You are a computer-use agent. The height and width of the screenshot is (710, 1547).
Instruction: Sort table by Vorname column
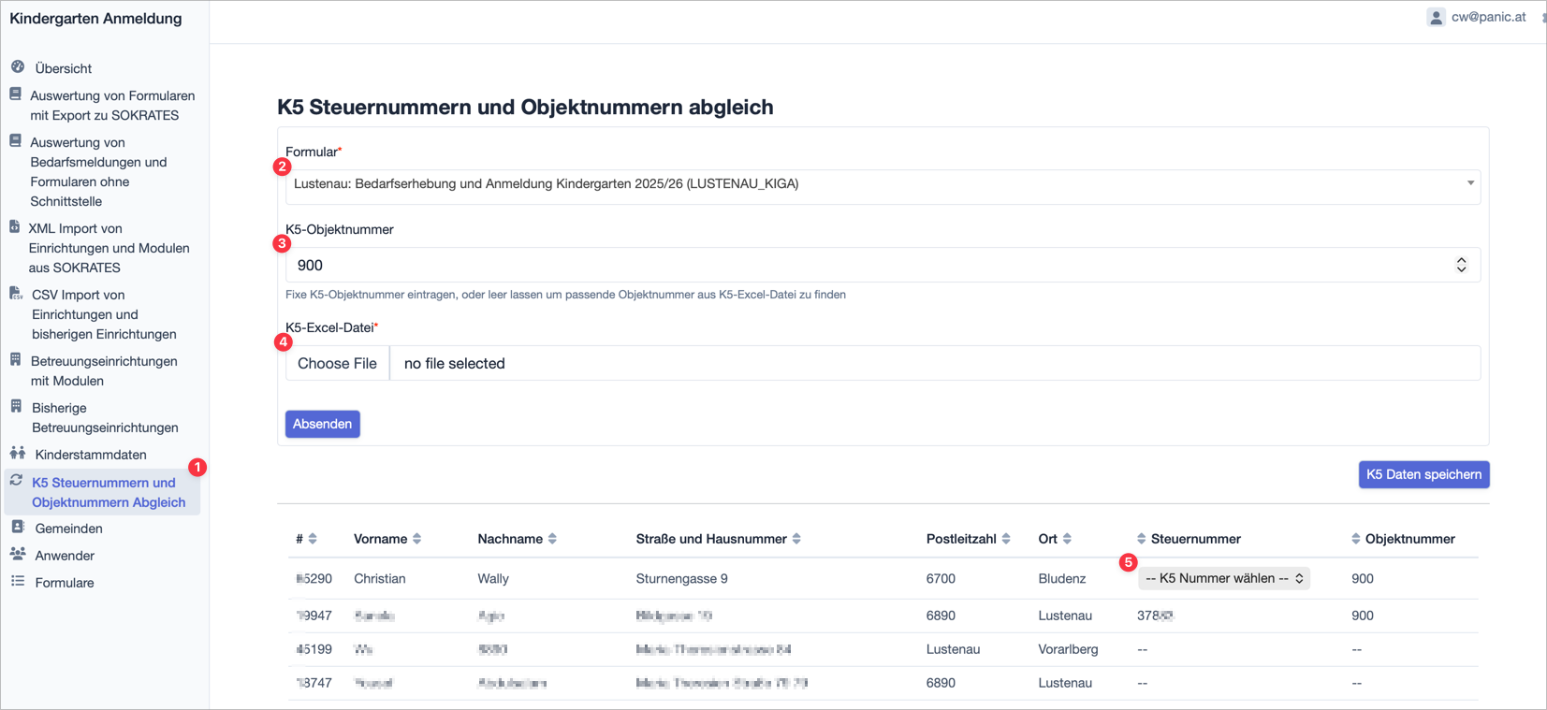(x=417, y=539)
